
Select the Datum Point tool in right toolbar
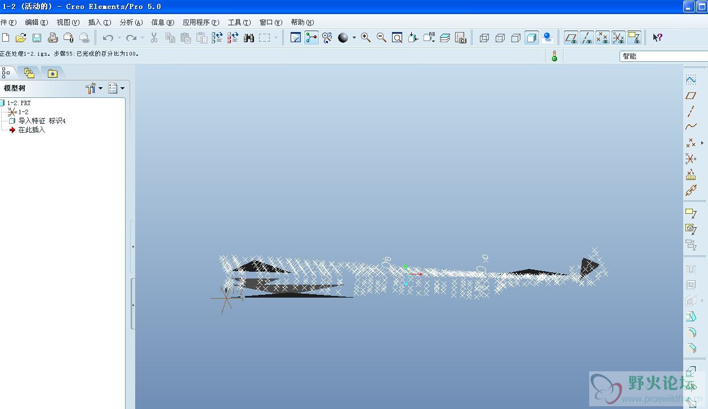click(x=691, y=143)
